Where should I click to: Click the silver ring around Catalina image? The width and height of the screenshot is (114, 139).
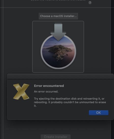click(x=41, y=52)
